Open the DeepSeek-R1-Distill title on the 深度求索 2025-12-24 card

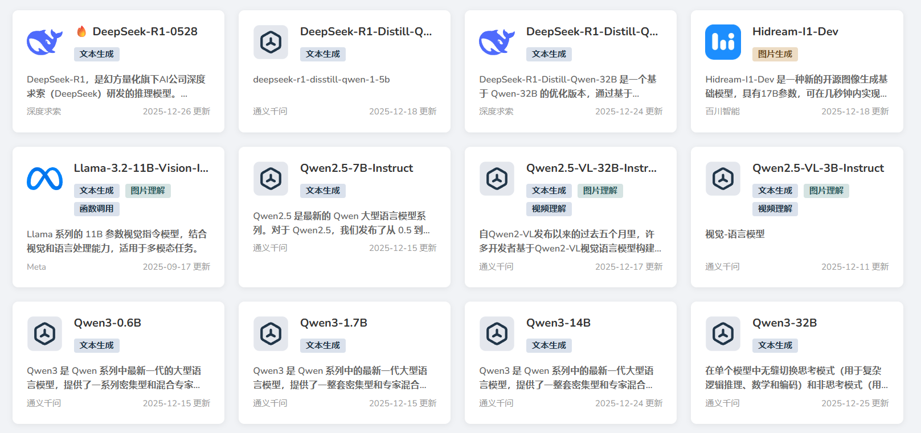[592, 31]
